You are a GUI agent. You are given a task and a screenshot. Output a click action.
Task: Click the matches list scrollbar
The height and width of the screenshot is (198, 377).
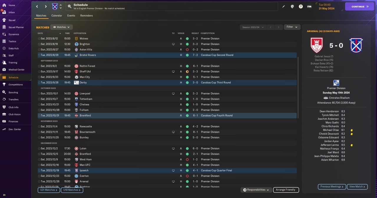pos(298,88)
